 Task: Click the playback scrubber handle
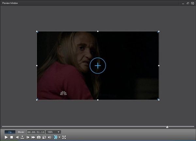click(167, 127)
